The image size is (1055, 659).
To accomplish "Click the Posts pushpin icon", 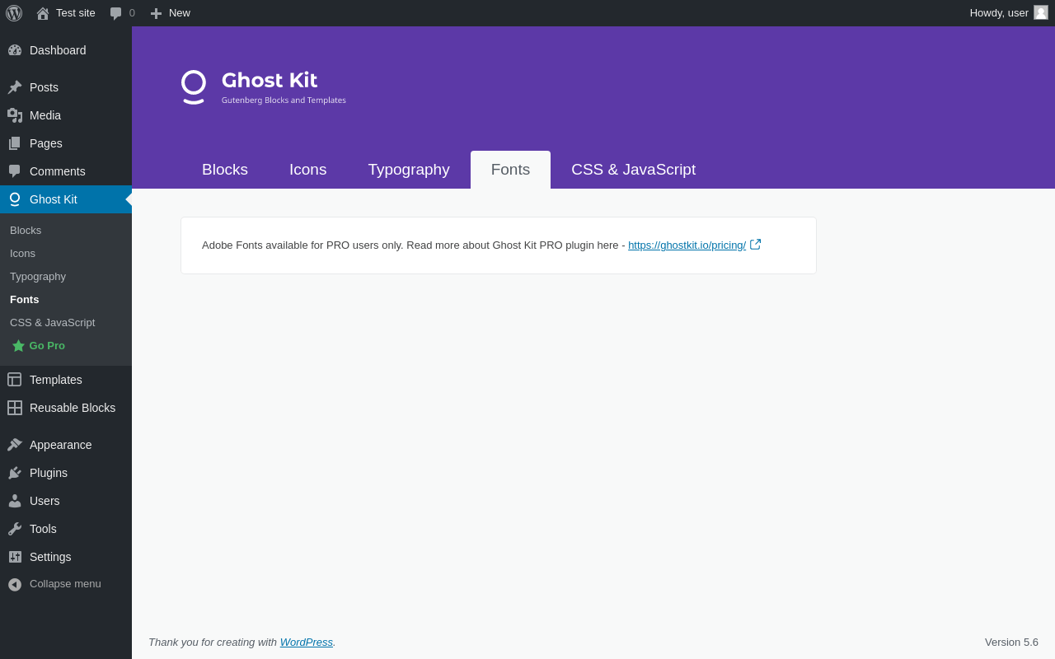I will (15, 87).
